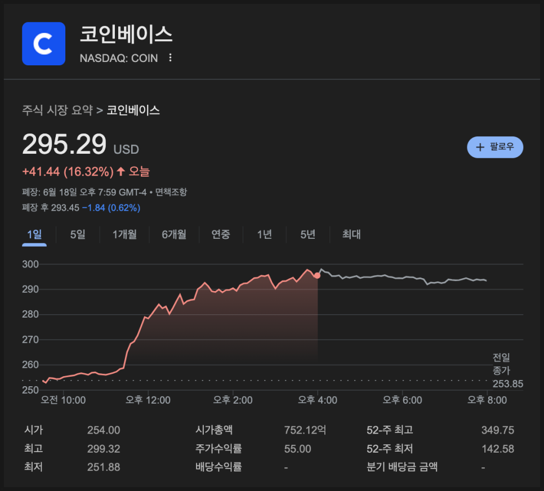Click the +41.44 (16.32%) change text
Screen dimensions: 544x491
68,172
